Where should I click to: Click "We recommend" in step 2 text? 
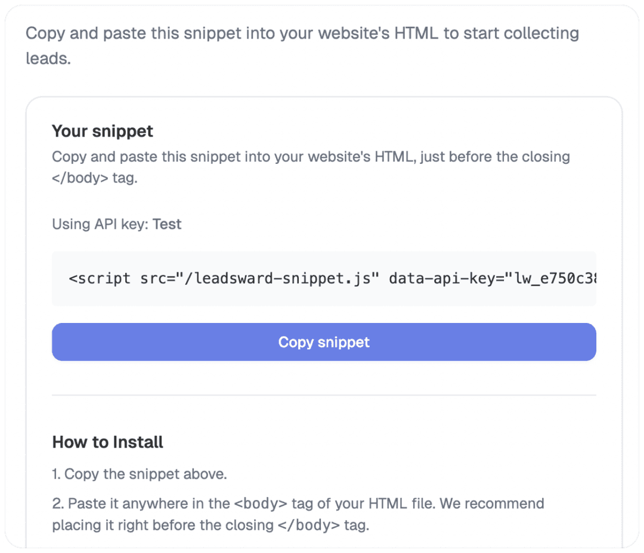coord(492,504)
